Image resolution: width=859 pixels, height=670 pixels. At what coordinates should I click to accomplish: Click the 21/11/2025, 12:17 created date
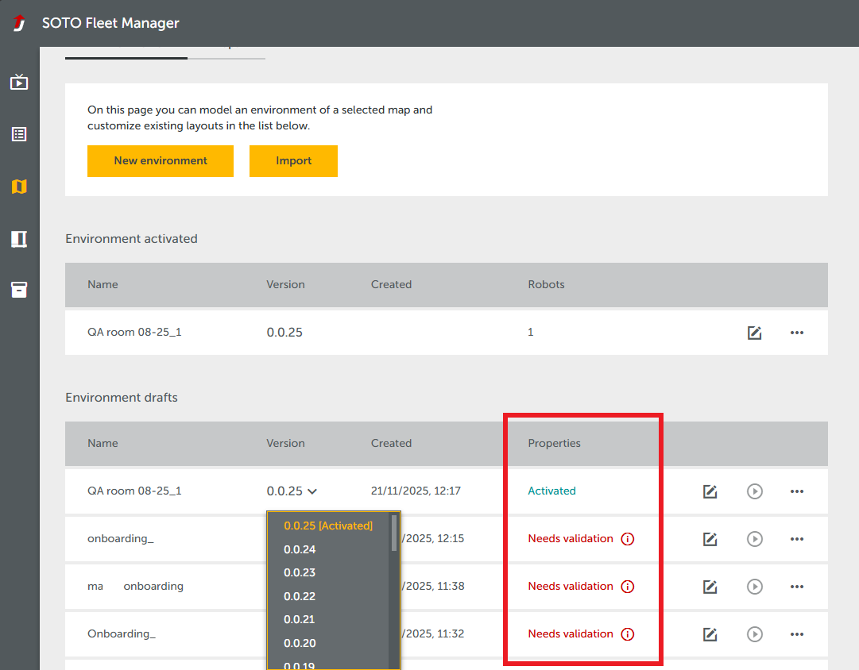click(x=416, y=491)
